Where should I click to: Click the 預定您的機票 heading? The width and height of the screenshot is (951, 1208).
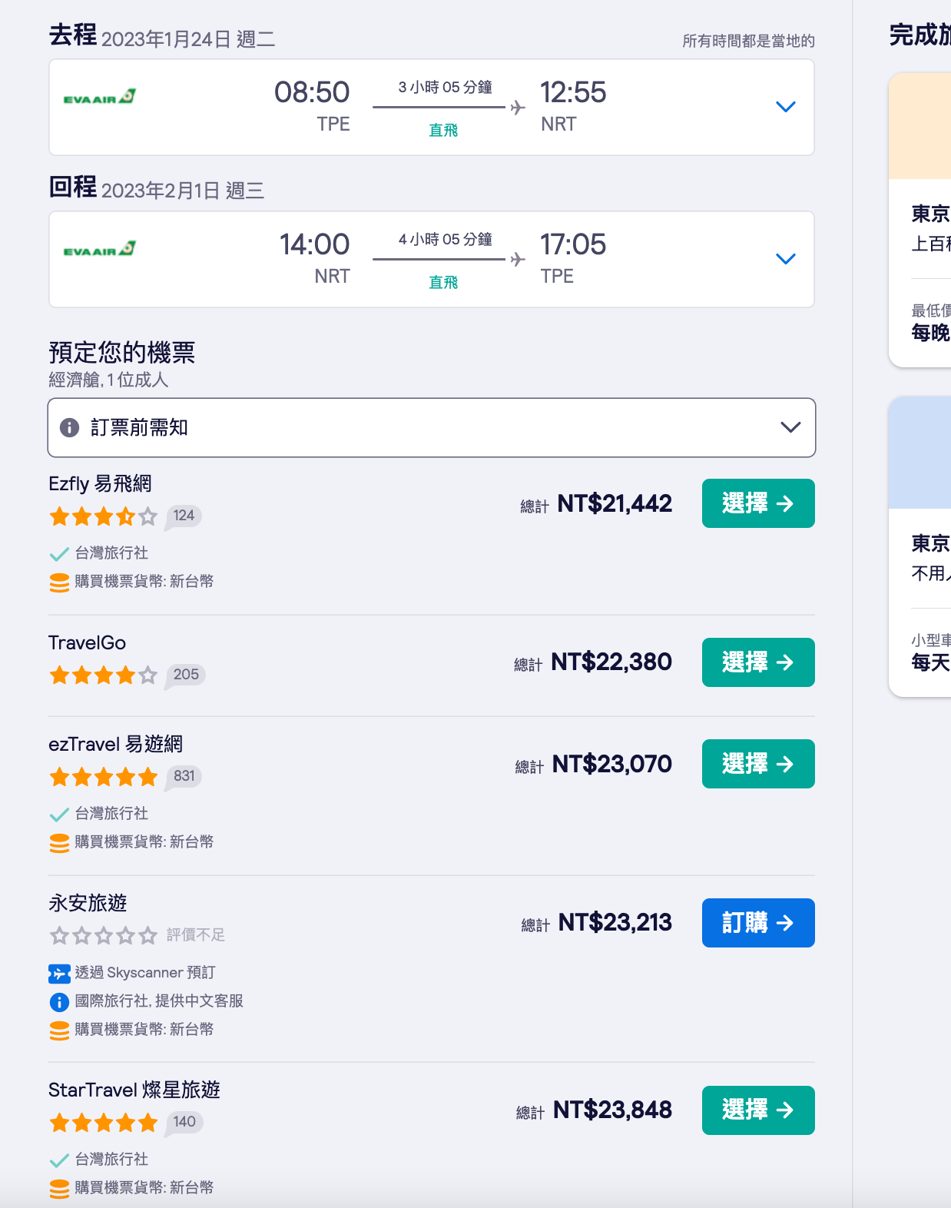[122, 353]
